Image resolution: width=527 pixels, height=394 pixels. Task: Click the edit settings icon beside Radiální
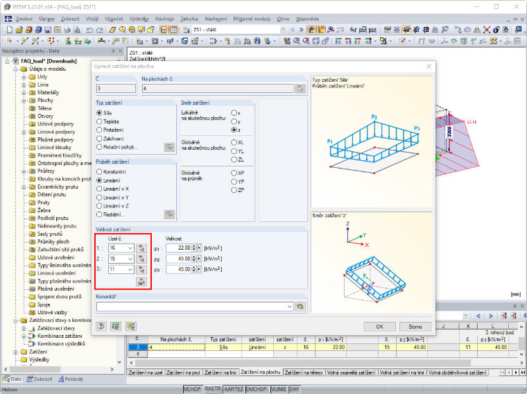(x=169, y=214)
